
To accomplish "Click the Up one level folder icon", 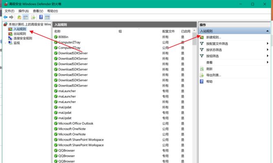I will (19, 17).
